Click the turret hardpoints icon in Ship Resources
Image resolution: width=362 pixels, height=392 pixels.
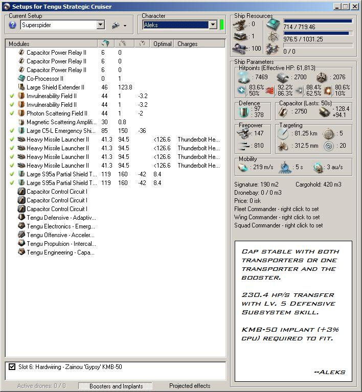240,25
